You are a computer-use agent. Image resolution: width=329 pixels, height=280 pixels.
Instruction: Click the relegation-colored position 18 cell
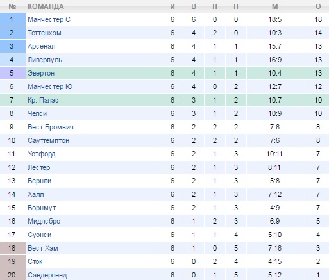click(x=13, y=248)
